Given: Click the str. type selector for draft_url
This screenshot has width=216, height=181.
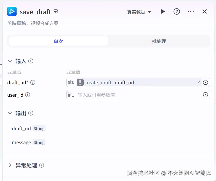Looking at the screenshot, I should [71, 82].
